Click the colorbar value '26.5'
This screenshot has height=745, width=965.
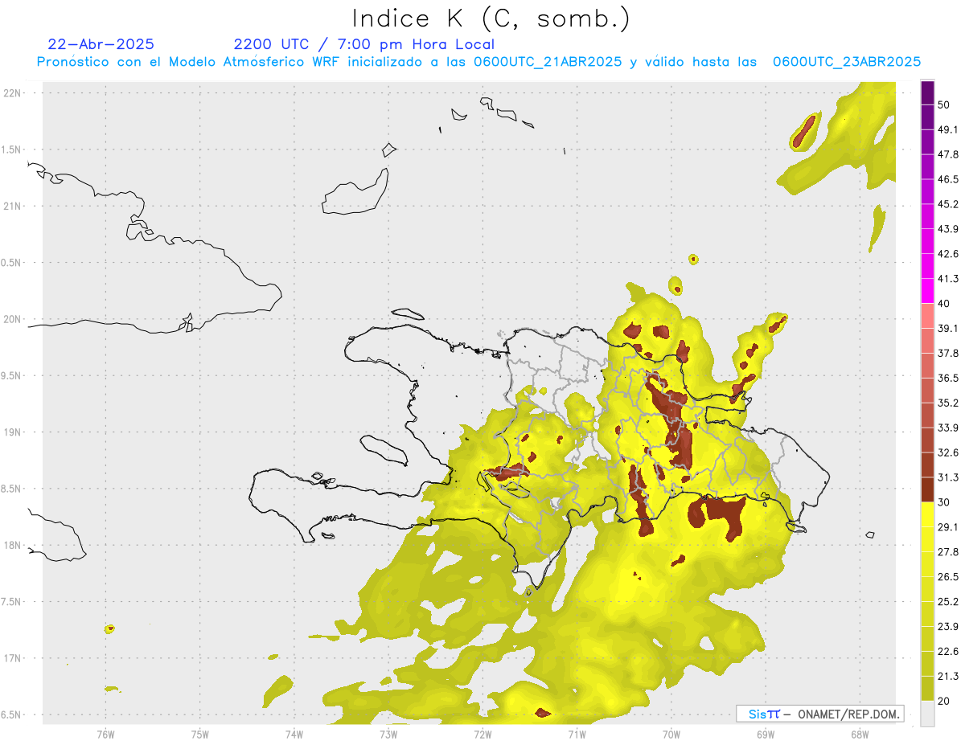click(948, 577)
